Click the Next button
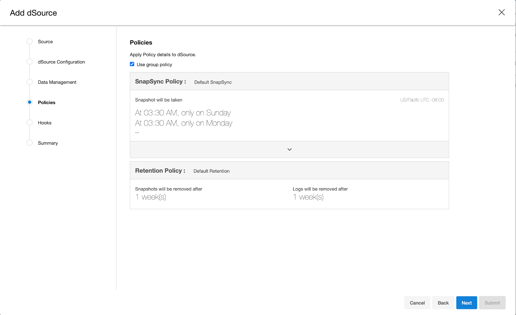516x315 pixels. pyautogui.click(x=466, y=302)
